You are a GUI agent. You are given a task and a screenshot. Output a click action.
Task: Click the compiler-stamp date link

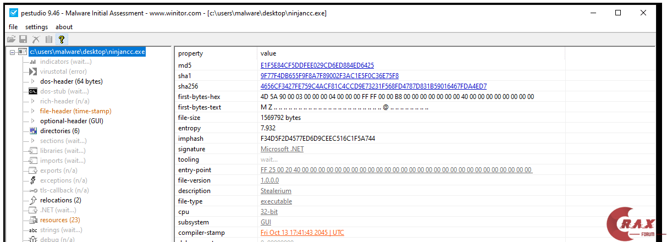click(302, 233)
